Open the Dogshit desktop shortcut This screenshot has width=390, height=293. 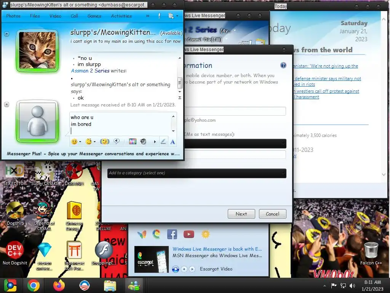pyautogui.click(x=15, y=214)
